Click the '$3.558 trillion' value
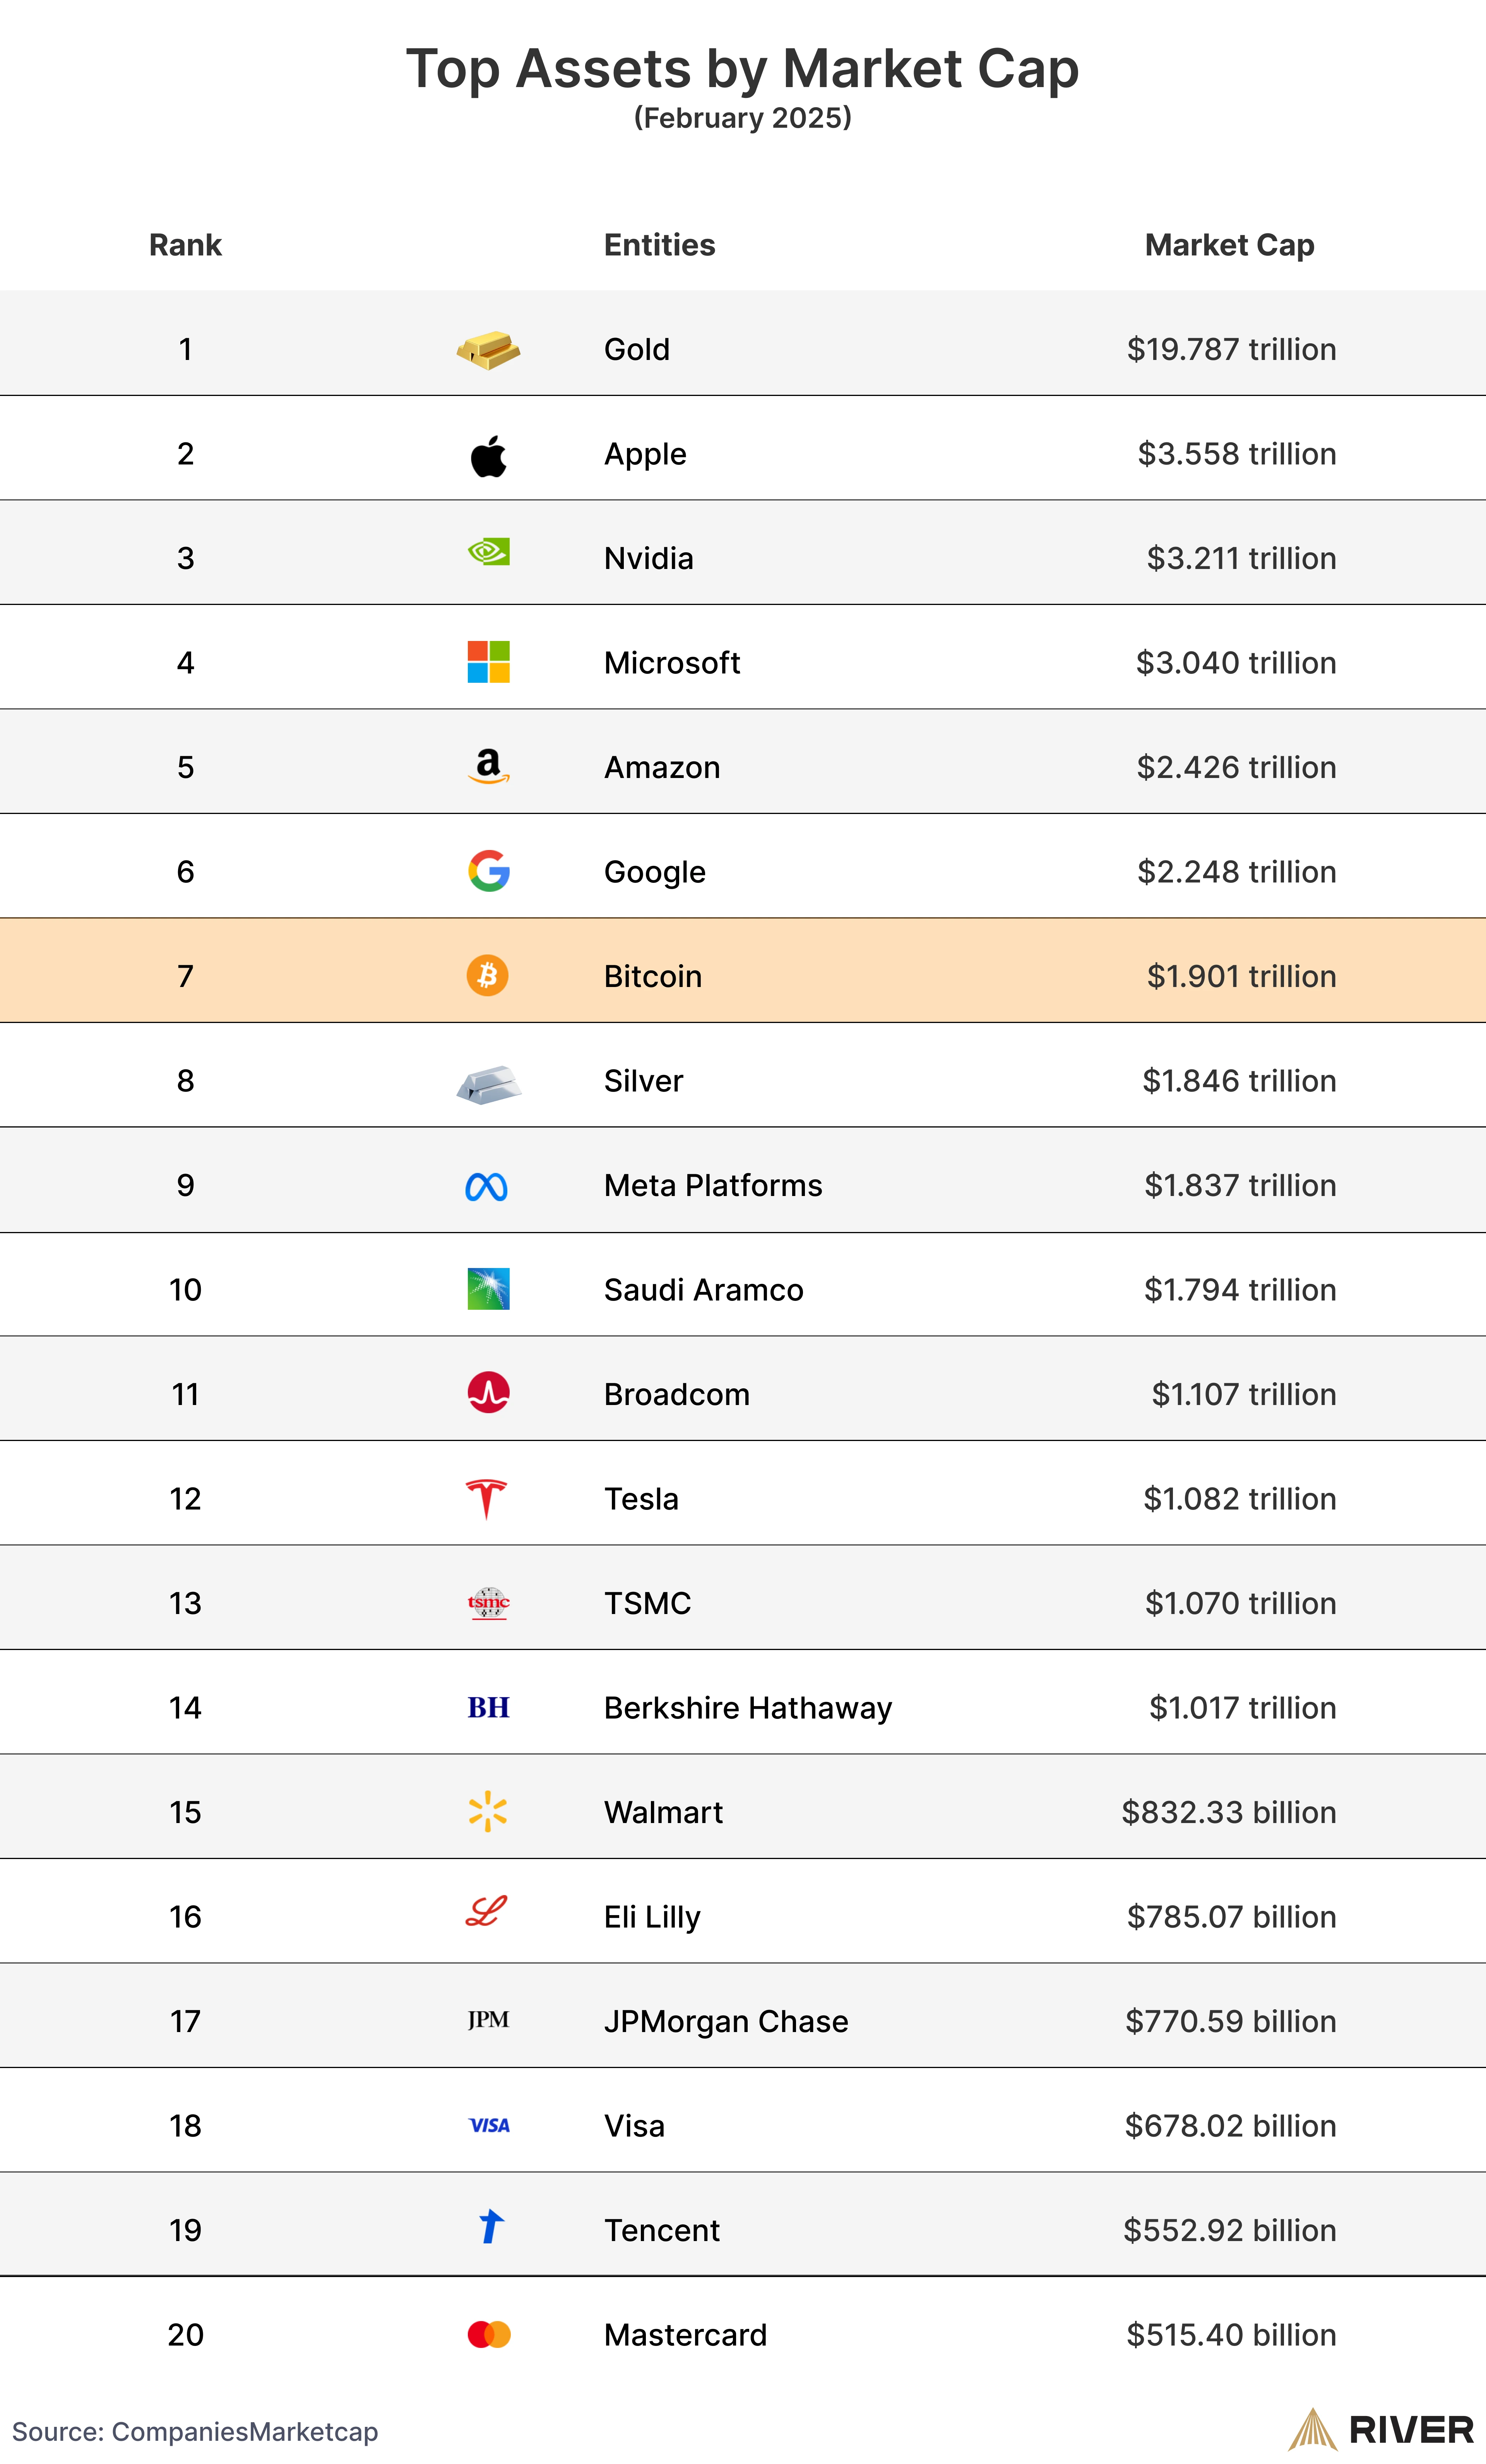Screen dimensions: 1486x2464 coord(1237,454)
